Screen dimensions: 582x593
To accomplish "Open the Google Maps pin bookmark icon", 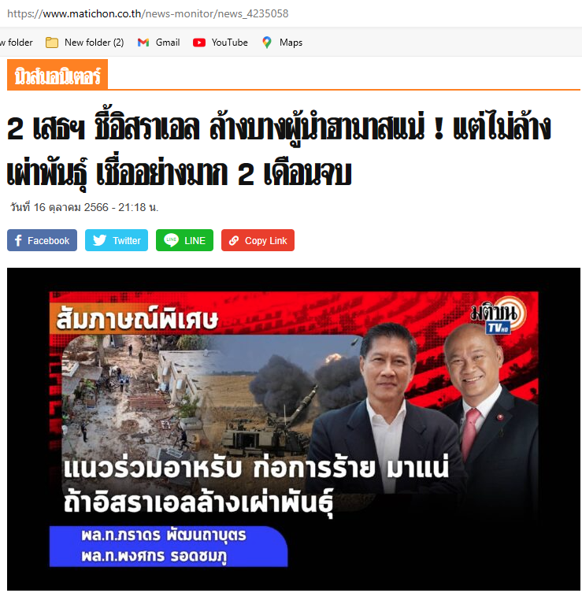I will [x=267, y=43].
